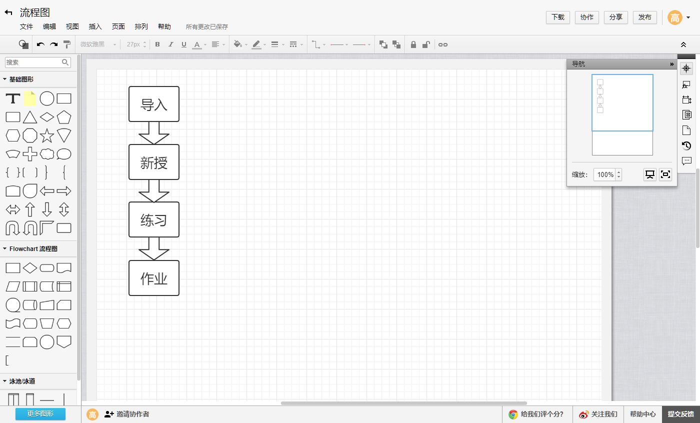Pick the triangle basic shape
Screen dimensions: 700x423
(x=30, y=117)
